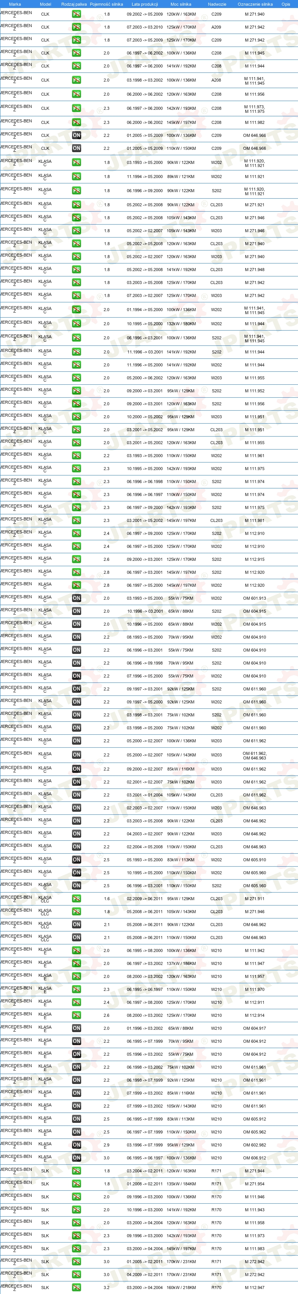Select the 'A208' body cell
This screenshot has width=298, height=1294.
click(x=216, y=80)
